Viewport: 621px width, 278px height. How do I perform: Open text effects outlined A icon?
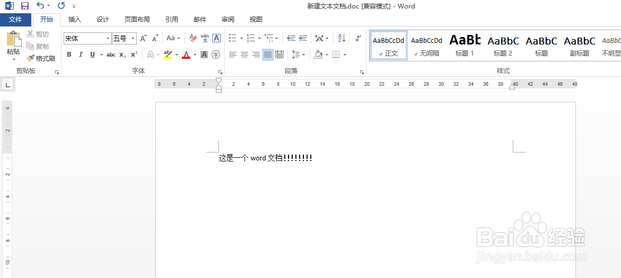[151, 55]
